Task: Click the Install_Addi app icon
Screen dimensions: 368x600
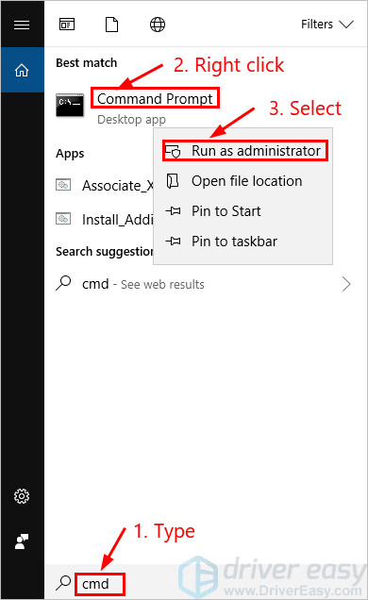Action: tap(63, 219)
